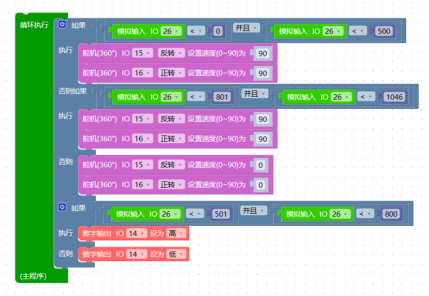This screenshot has width=429, height=296.
Task: Click the (主程序) label of the loop block
Action: point(33,276)
